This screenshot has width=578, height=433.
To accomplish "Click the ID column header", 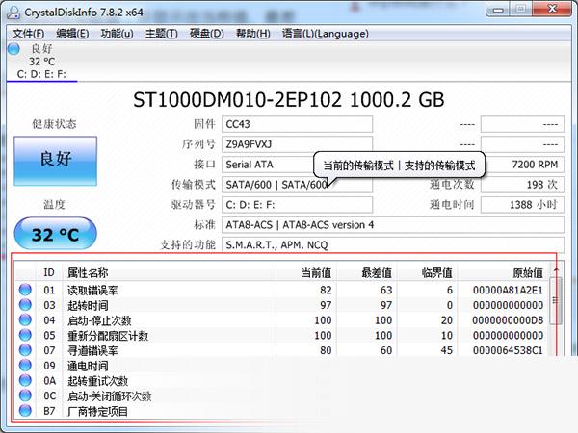I will pyautogui.click(x=49, y=273).
